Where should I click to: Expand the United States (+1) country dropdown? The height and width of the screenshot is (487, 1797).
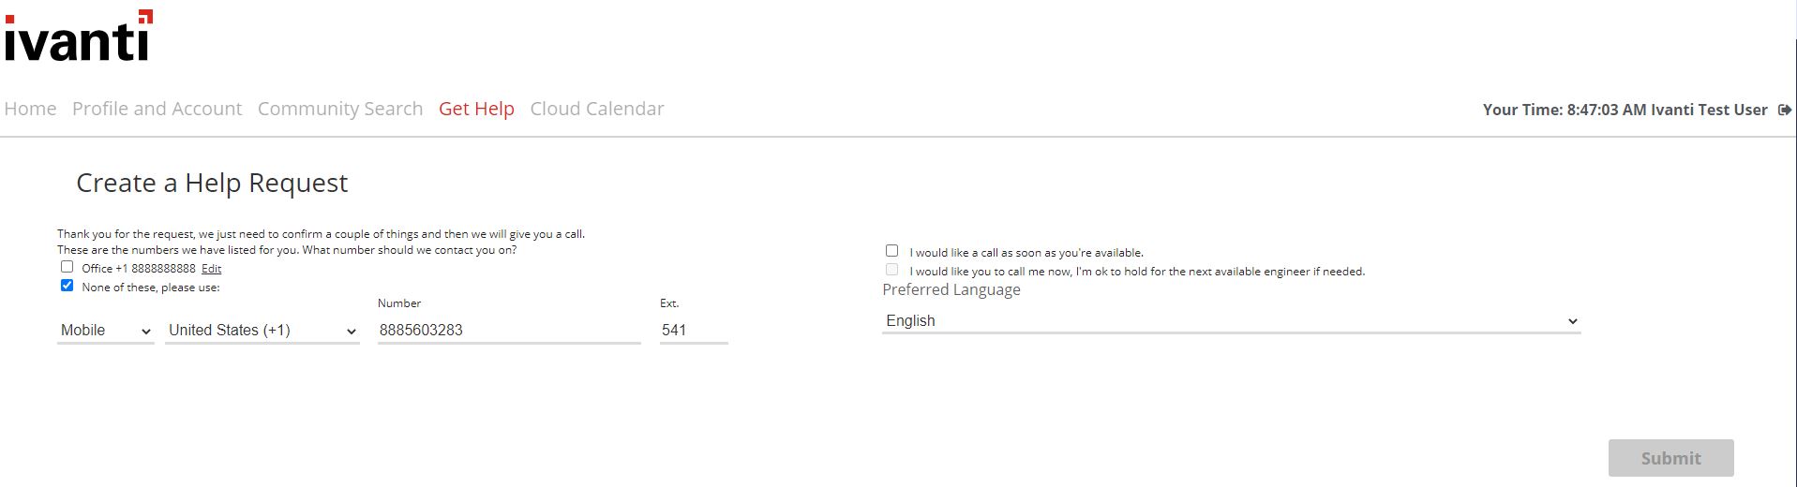coord(262,331)
